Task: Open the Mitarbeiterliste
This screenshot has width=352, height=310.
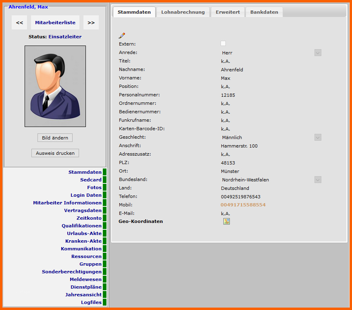Action: [x=55, y=23]
